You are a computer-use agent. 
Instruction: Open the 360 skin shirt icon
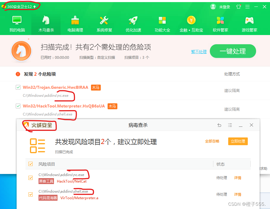(239, 7)
